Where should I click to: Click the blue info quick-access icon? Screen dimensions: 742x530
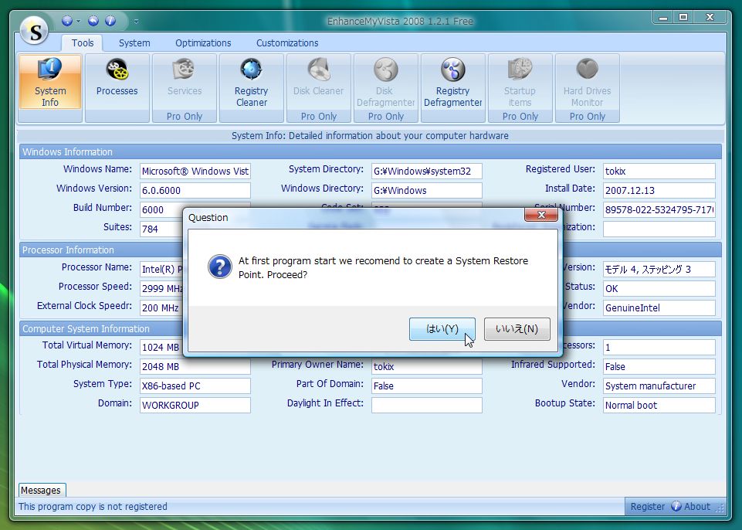pyautogui.click(x=110, y=21)
